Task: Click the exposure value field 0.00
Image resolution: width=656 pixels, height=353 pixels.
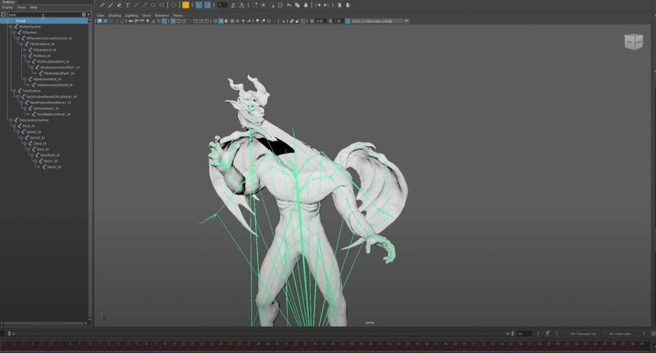Action: pyautogui.click(x=320, y=21)
